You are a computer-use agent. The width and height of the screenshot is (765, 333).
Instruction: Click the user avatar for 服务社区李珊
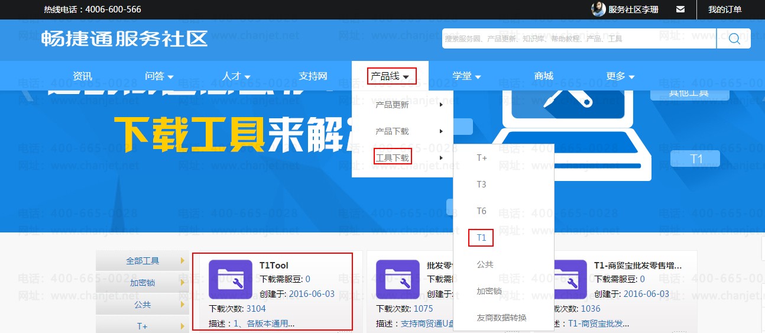pos(598,9)
